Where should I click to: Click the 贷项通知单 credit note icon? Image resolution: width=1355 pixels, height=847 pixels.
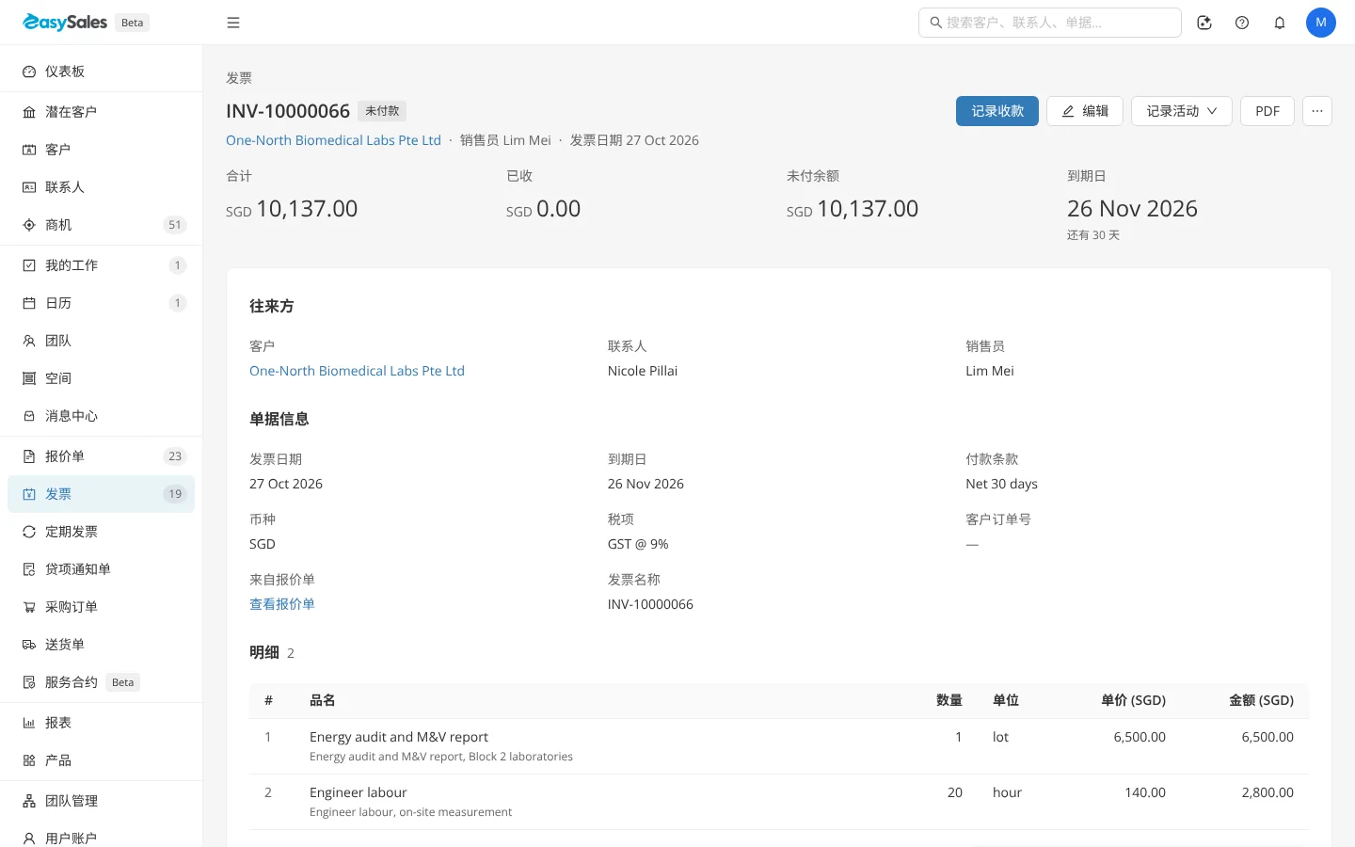(29, 569)
